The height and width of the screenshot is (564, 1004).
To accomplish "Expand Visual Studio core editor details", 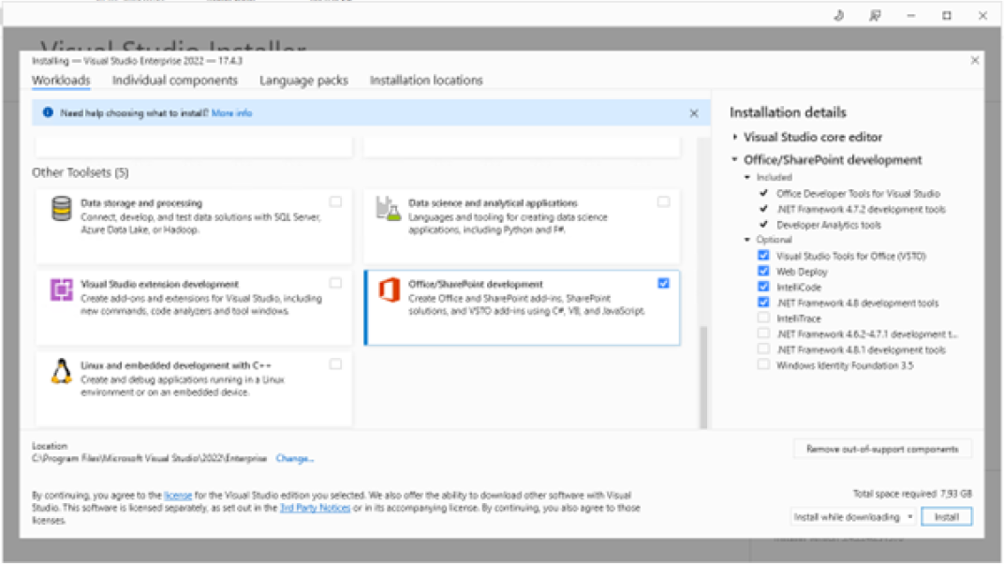I will 736,137.
